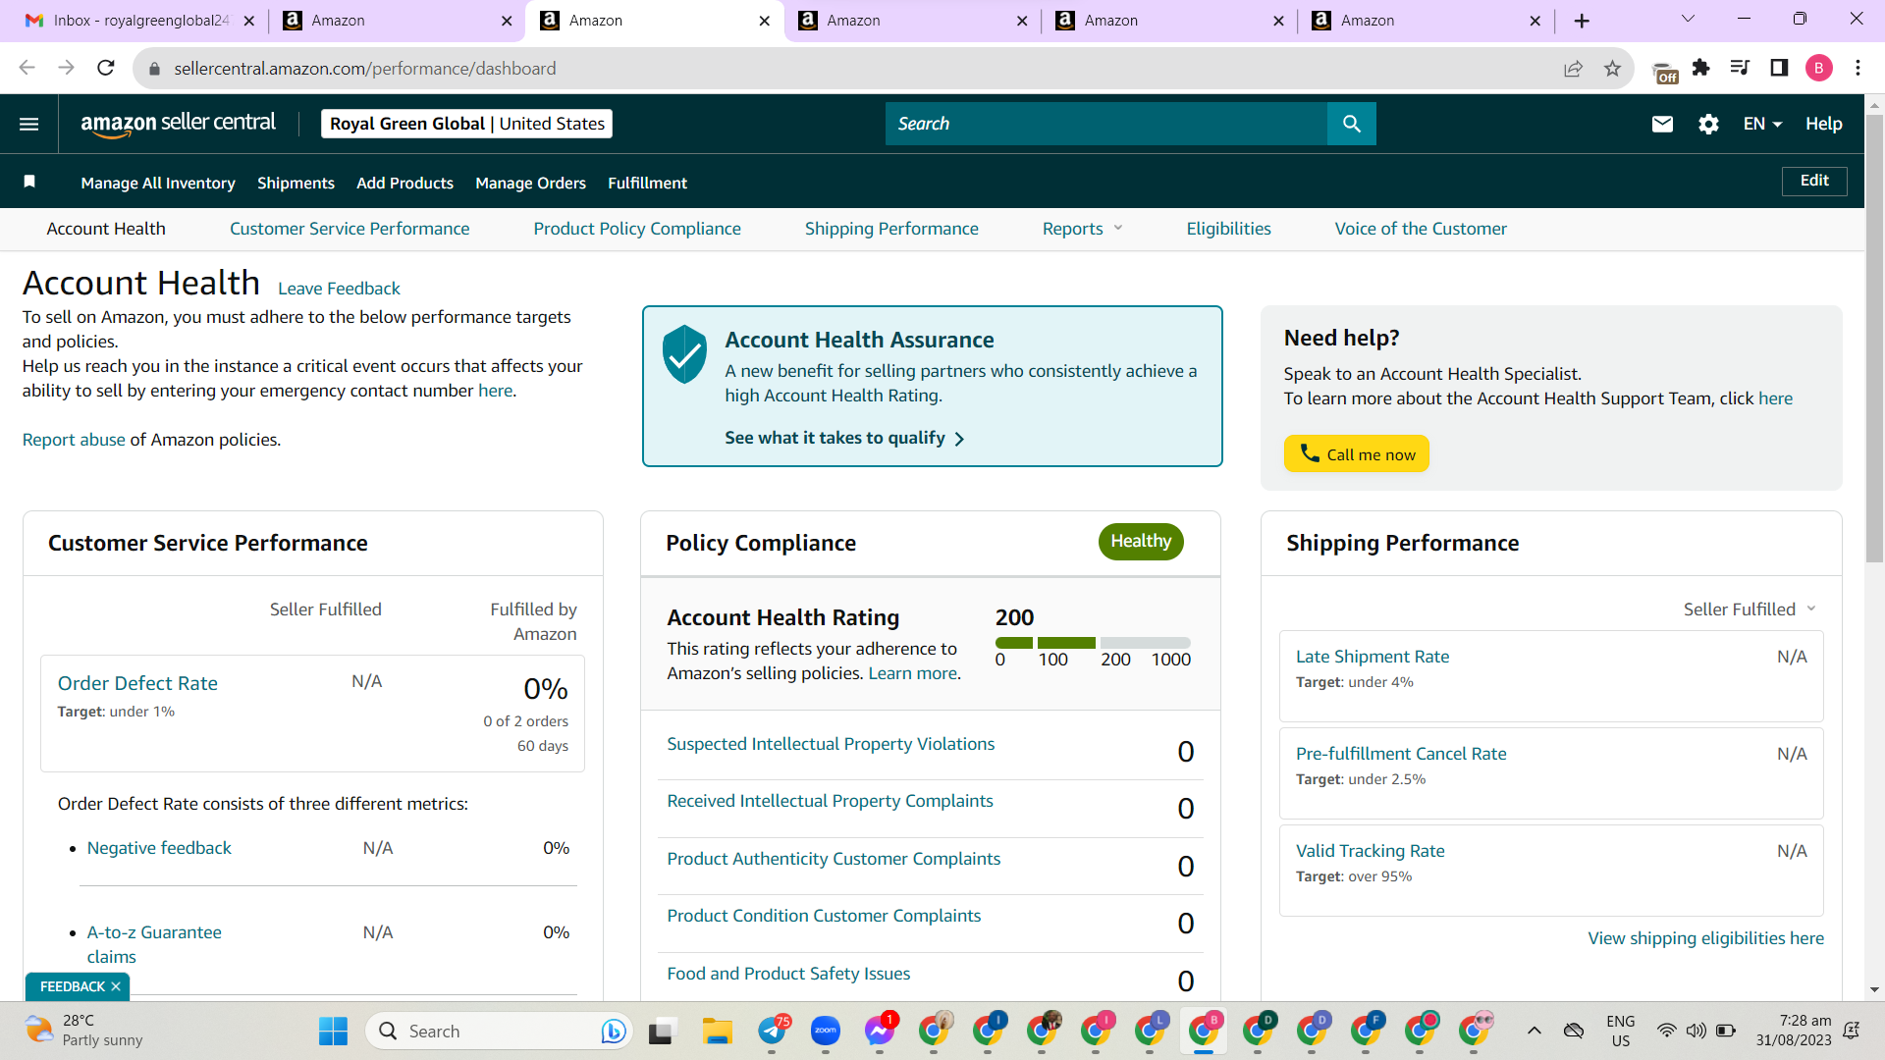Open the volume control in system tray
The height and width of the screenshot is (1060, 1885).
click(x=1696, y=1031)
